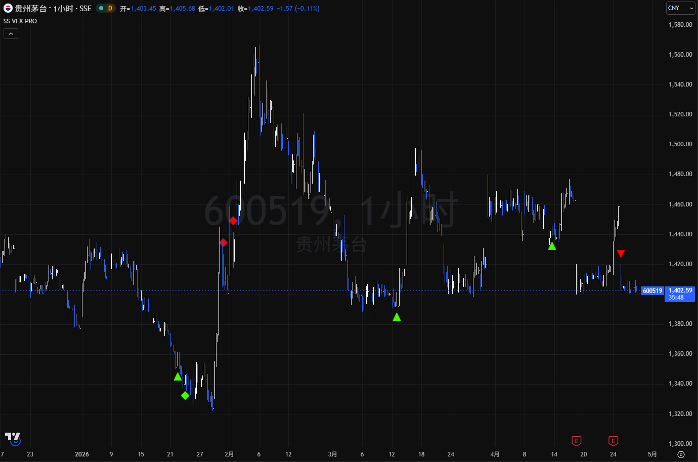
Task: Click the 1,380.00 price axis label
Action: pyautogui.click(x=680, y=324)
